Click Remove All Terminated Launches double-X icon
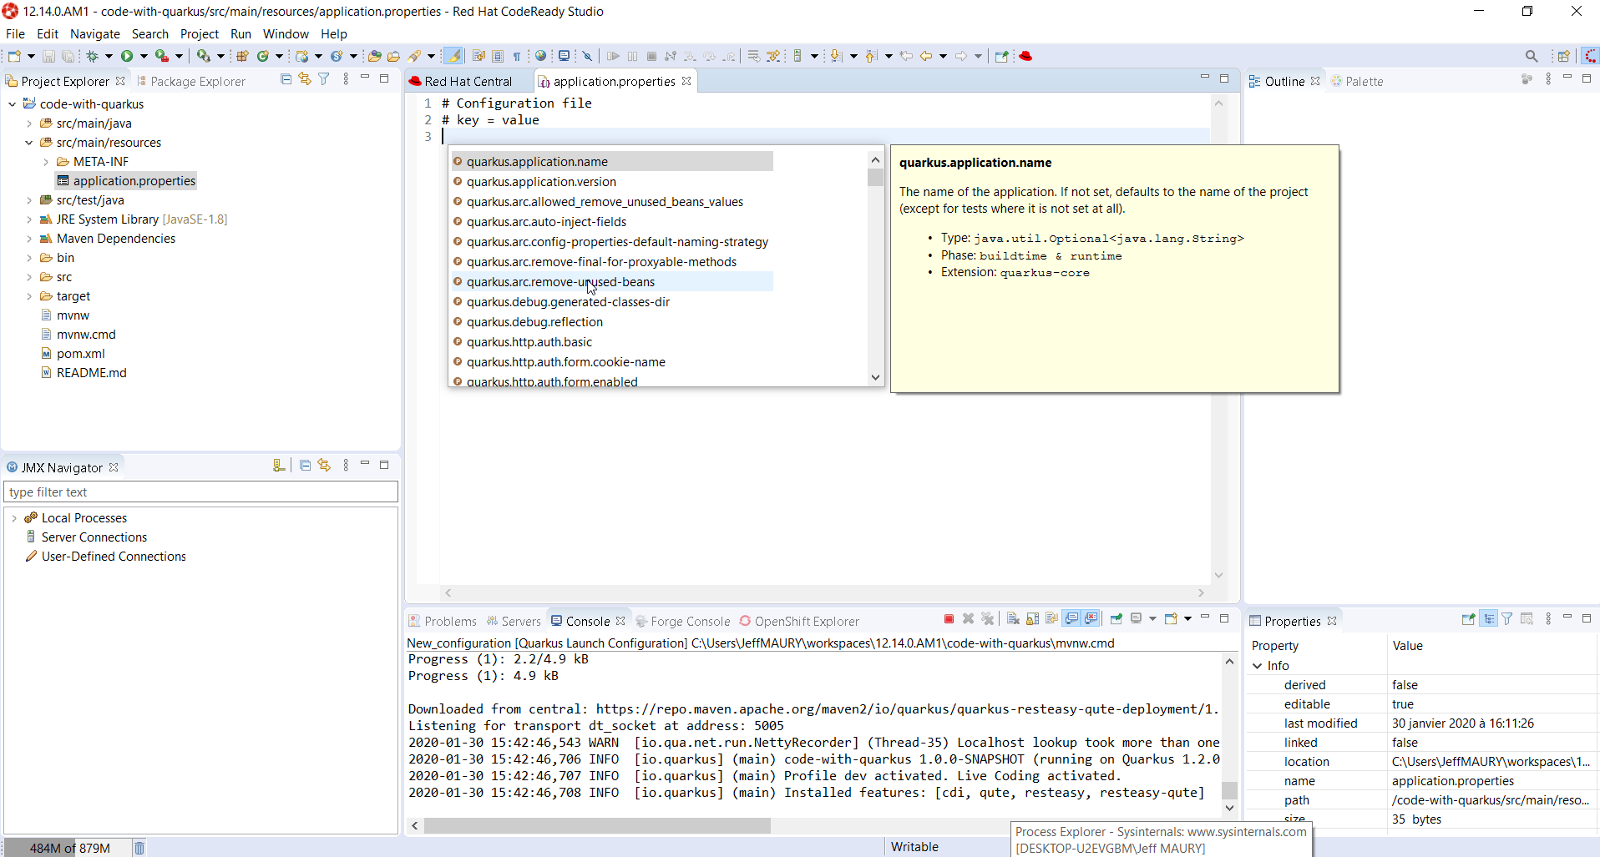1600x857 pixels. click(988, 618)
